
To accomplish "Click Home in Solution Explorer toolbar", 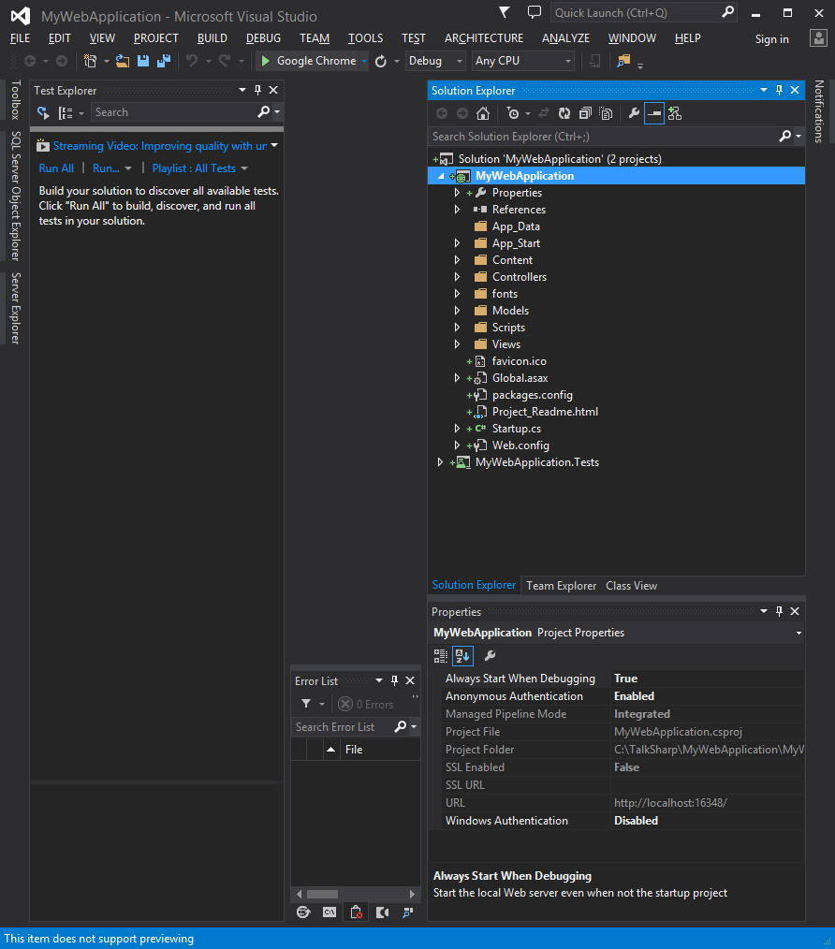I will [x=483, y=113].
